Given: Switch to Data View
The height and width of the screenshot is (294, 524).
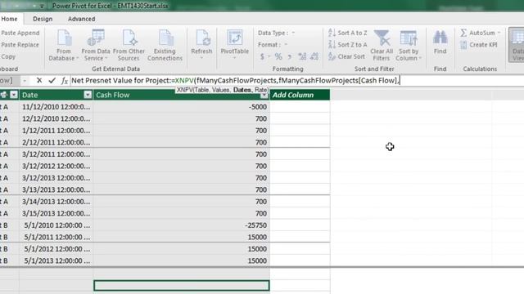Looking at the screenshot, I should coord(517,46).
